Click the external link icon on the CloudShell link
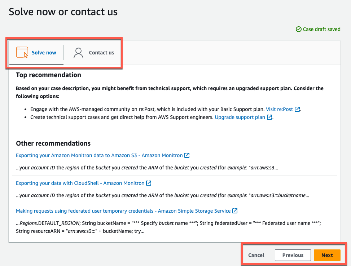The height and width of the screenshot is (266, 351). [149, 183]
